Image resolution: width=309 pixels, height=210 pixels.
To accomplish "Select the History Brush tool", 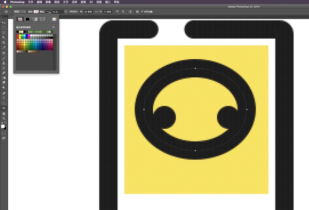I will tap(4, 68).
